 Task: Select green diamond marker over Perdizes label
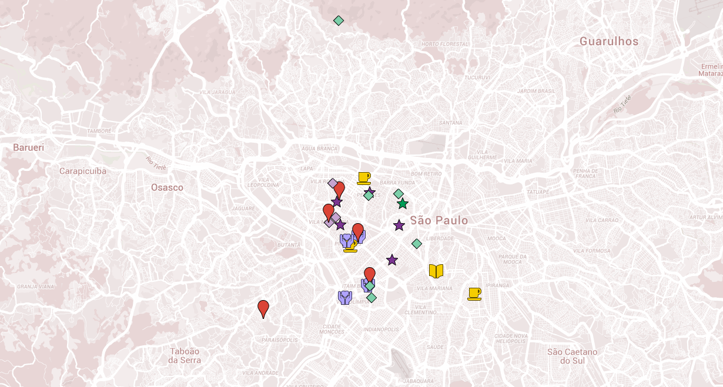(369, 196)
